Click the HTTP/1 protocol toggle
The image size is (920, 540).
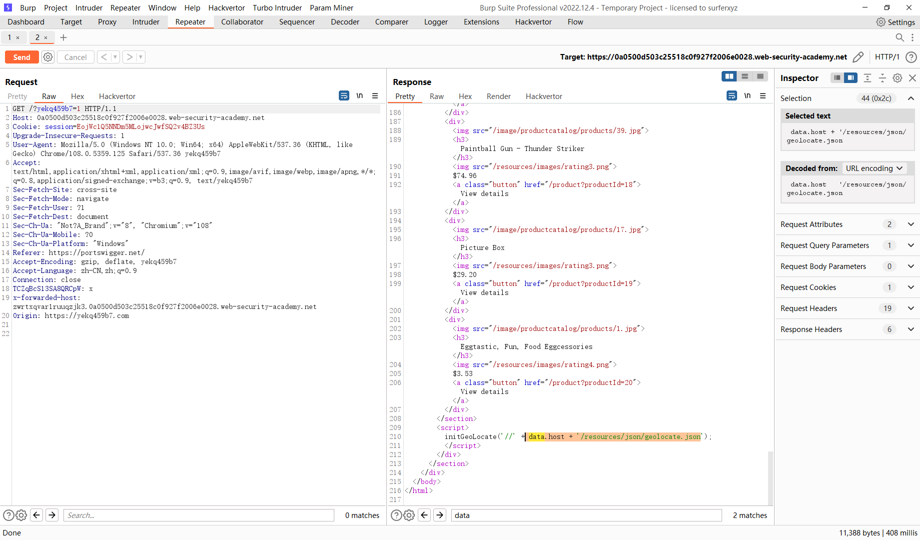887,57
